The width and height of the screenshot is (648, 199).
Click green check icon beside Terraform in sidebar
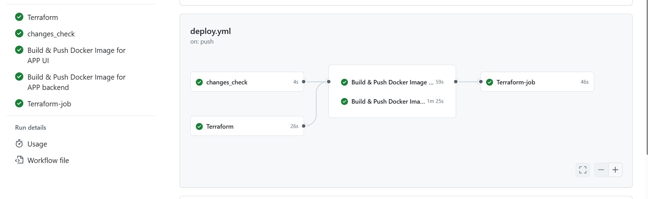coord(19,17)
